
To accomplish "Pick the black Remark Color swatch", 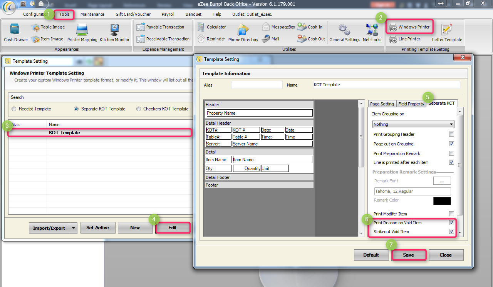I will tap(442, 201).
